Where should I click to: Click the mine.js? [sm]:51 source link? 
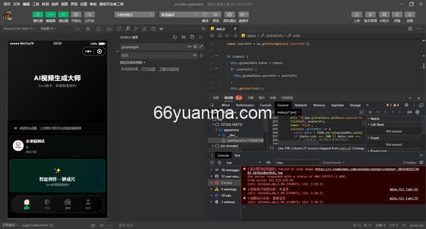(404, 189)
